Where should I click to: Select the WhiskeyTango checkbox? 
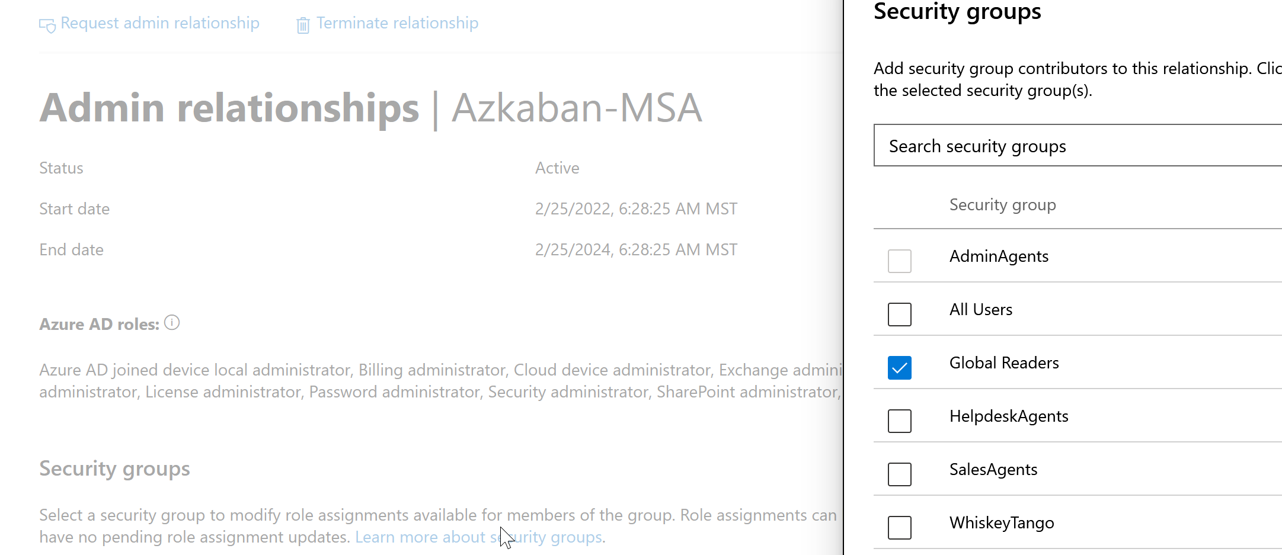click(x=899, y=527)
